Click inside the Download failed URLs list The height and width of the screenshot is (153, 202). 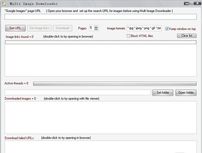coord(101,147)
